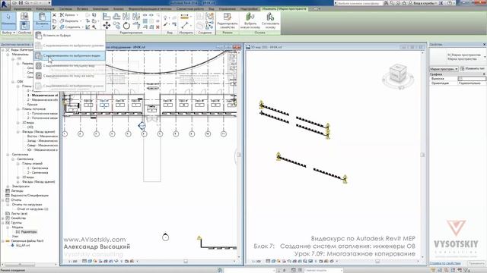The height and width of the screenshot is (273, 487).
Task: Open the Системы ribbon tab
Action: (x=65, y=9)
